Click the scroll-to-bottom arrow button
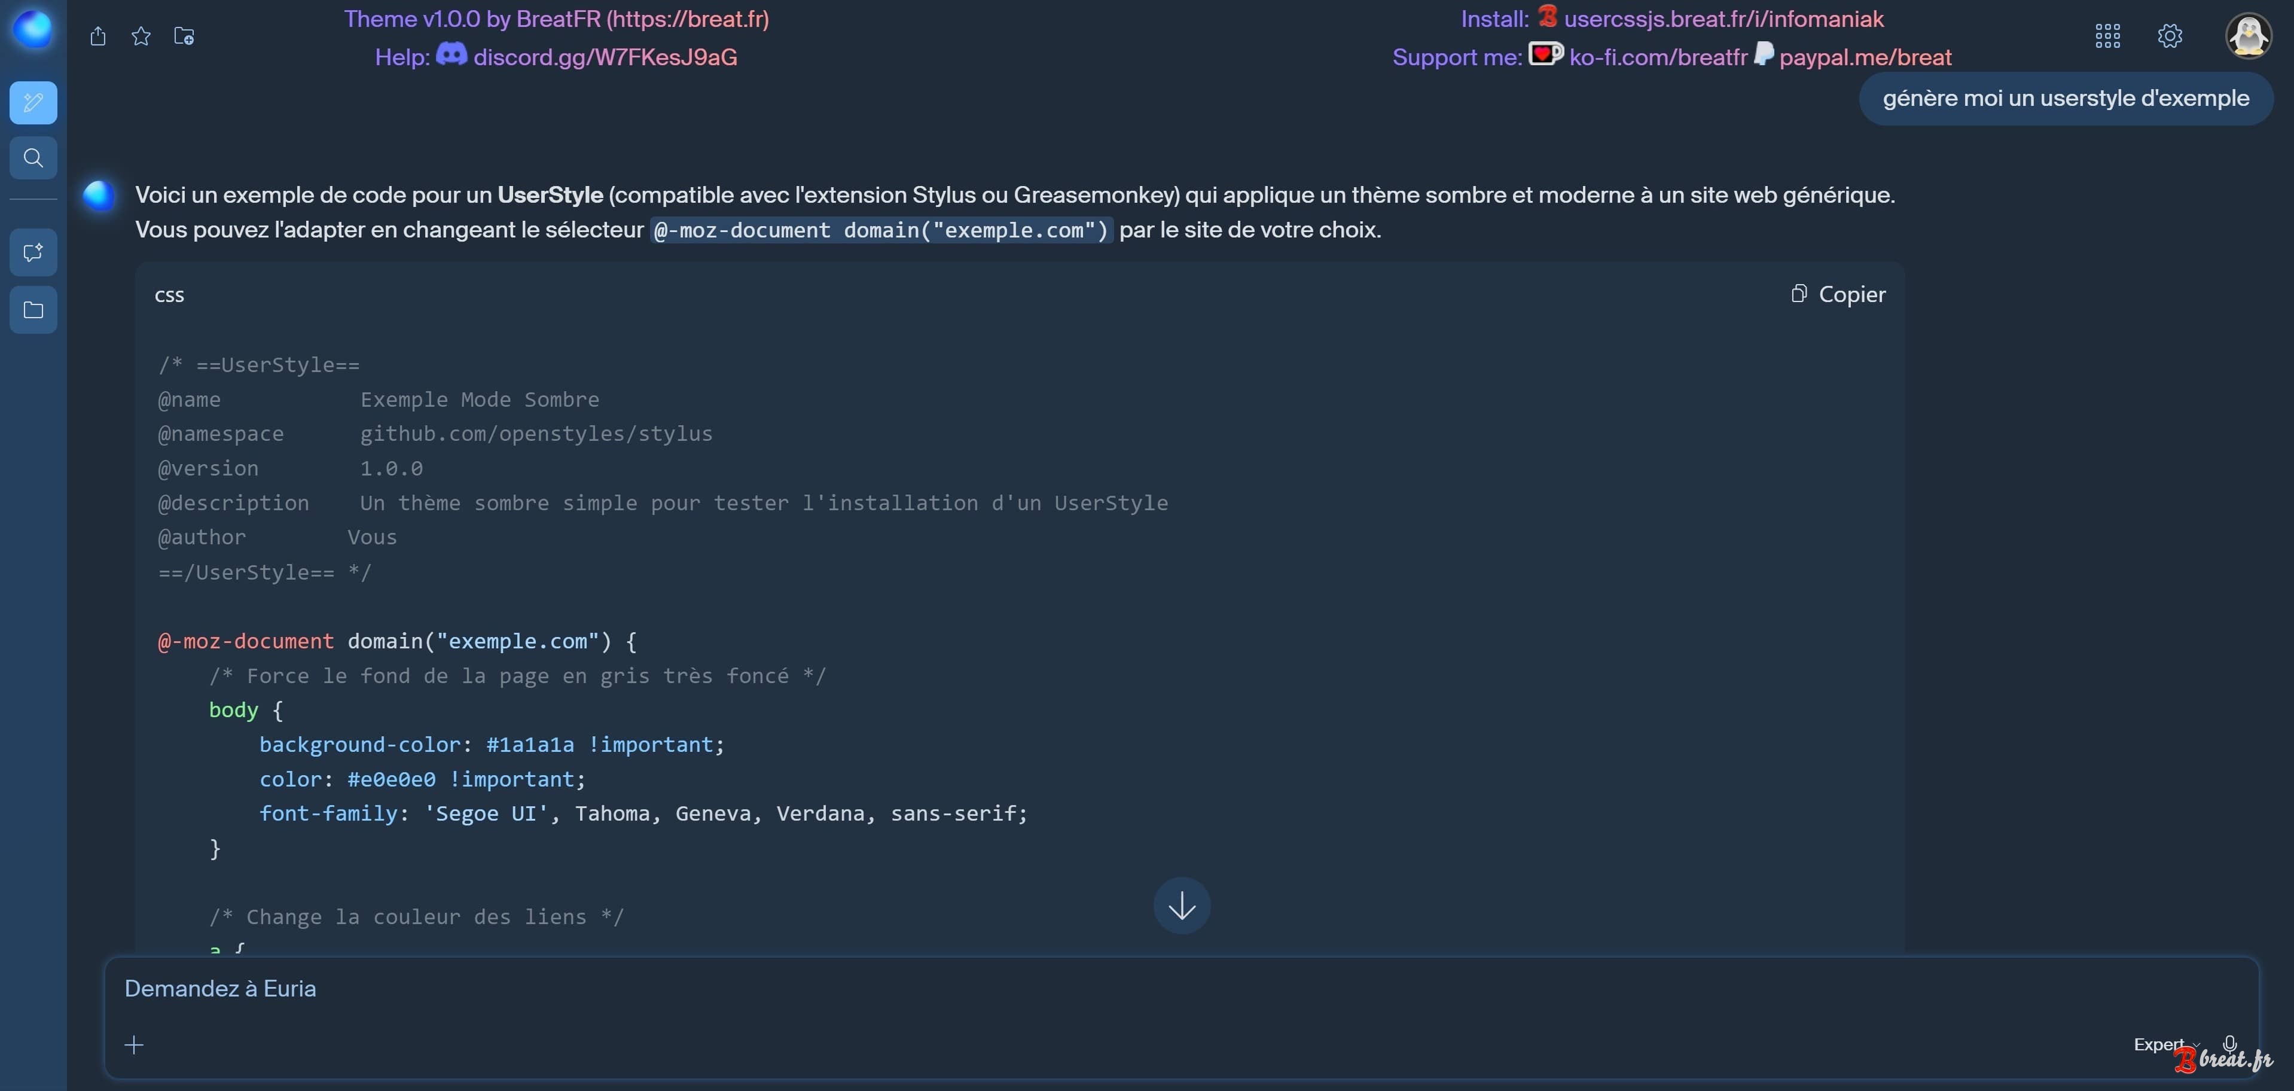 1181,906
